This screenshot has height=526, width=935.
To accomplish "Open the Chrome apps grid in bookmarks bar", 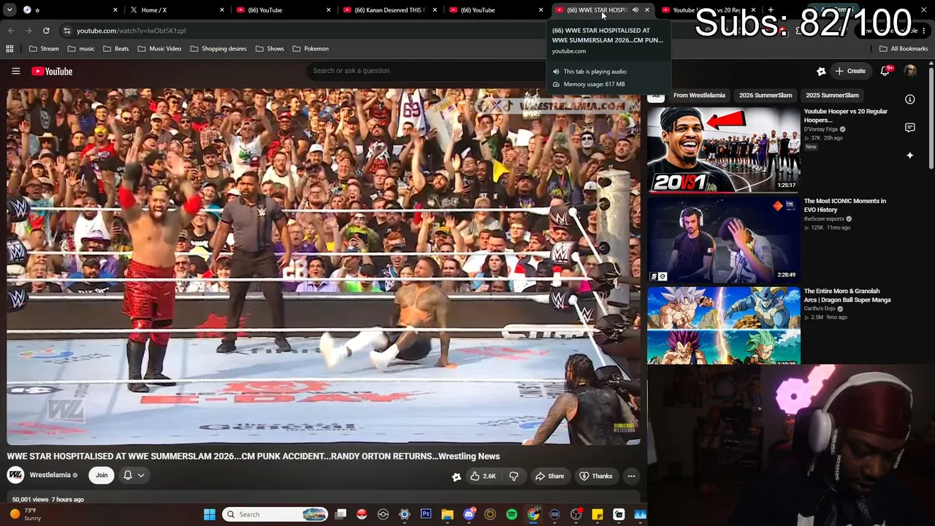I will point(9,48).
